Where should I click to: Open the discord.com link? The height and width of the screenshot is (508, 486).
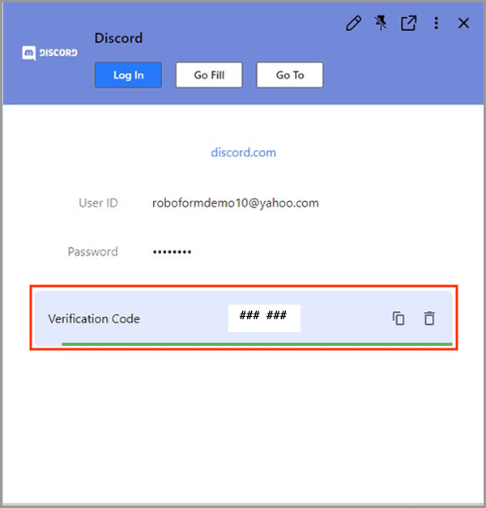coord(243,152)
